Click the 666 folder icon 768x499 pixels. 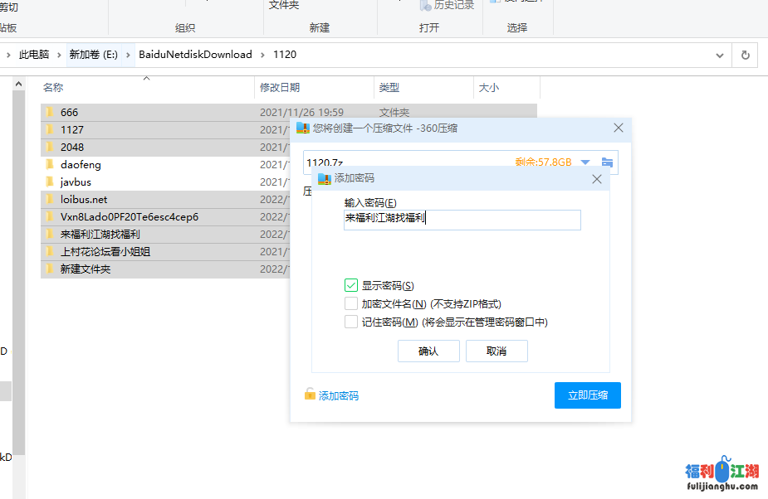(x=50, y=112)
